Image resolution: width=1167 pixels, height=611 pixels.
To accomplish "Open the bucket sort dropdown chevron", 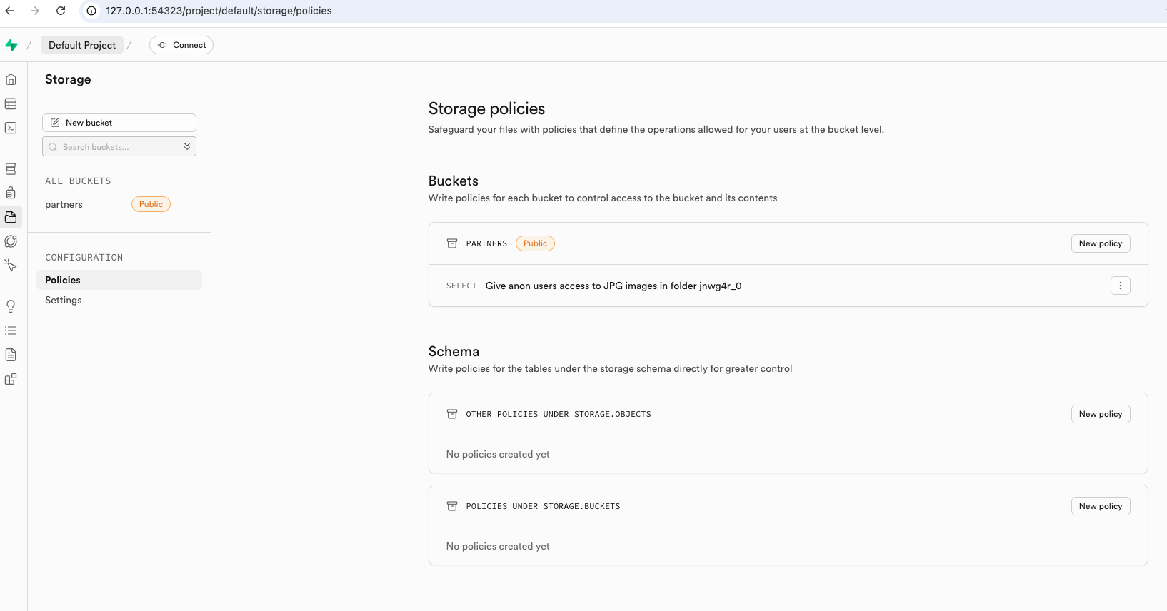I will pyautogui.click(x=187, y=146).
